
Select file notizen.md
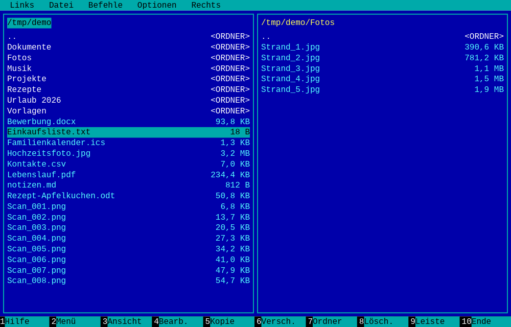click(128, 185)
